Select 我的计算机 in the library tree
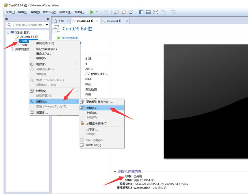This screenshot has height=194, width=248. pos(22,33)
